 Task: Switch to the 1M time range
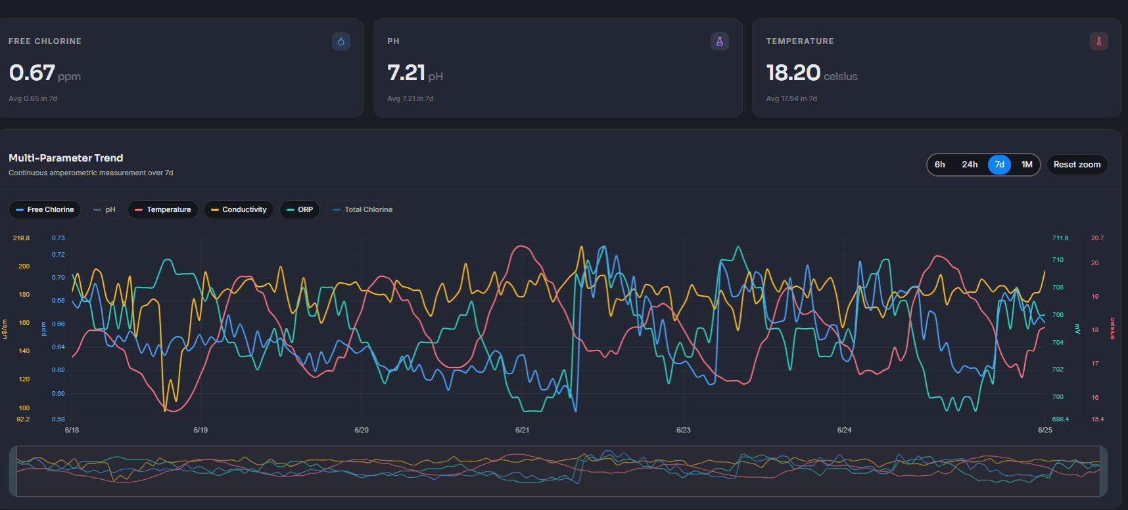(1027, 165)
